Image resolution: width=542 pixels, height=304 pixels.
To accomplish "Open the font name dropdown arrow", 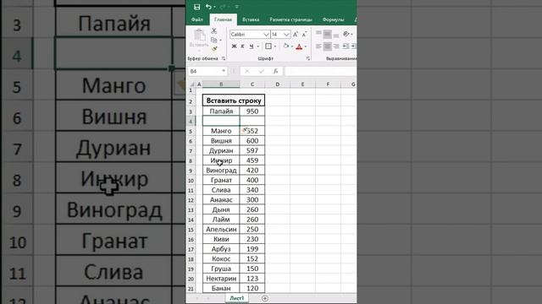I will (266, 35).
